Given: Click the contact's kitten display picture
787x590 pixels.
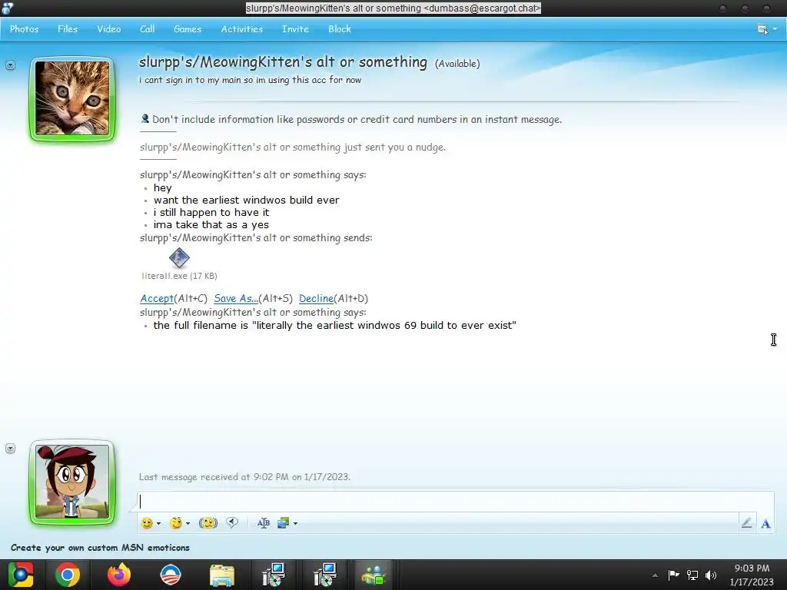Looking at the screenshot, I should 72,98.
